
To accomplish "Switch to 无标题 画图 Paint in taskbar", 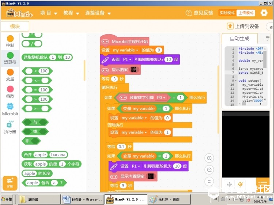I will coord(169,199).
